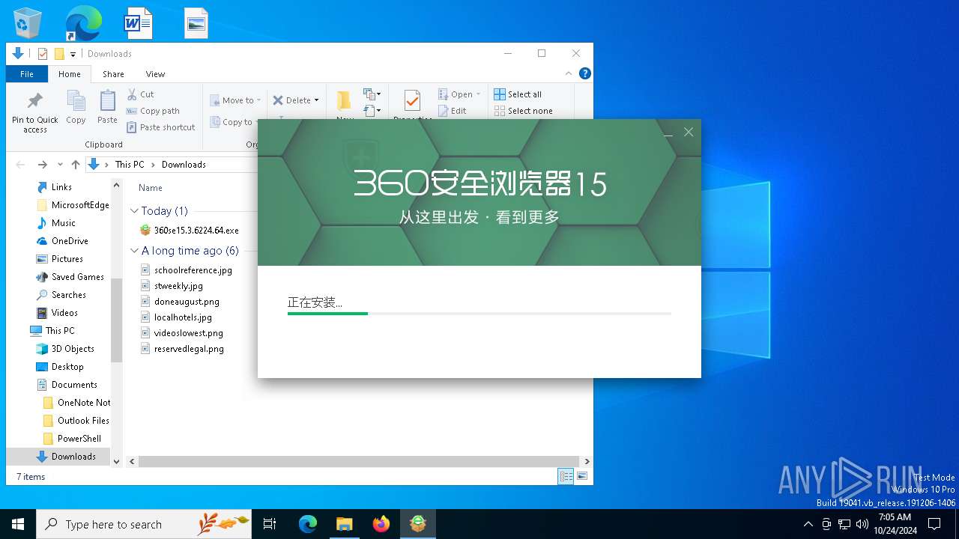This screenshot has width=959, height=539.
Task: Click This PC in address bar
Action: tap(129, 165)
